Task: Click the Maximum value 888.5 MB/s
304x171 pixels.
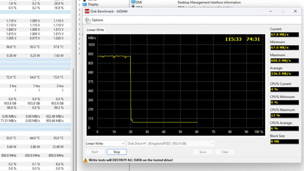Action: tap(284, 61)
